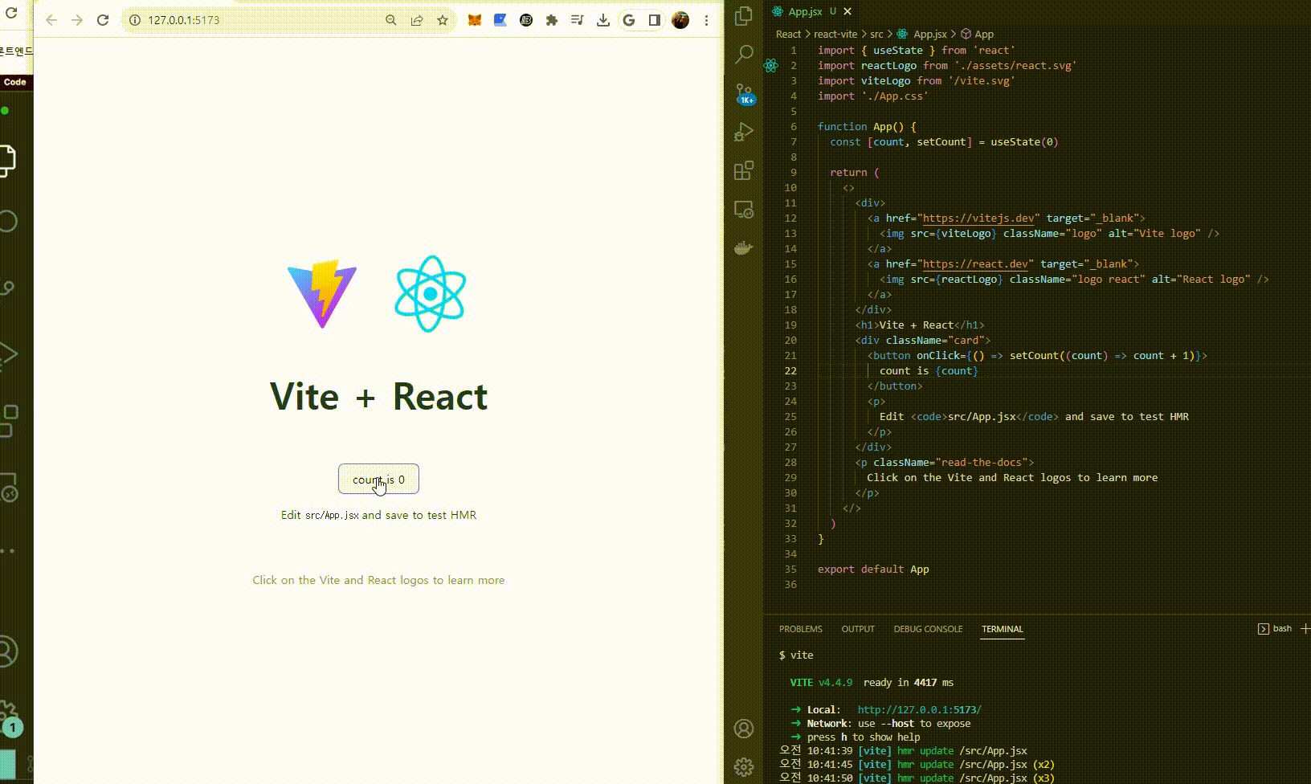Click the 'export default App' code line

873,569
